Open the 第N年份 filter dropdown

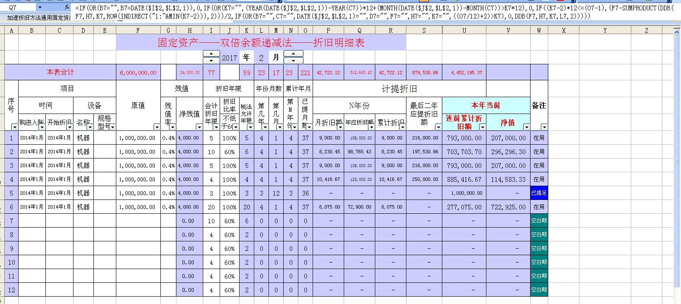pos(294,127)
